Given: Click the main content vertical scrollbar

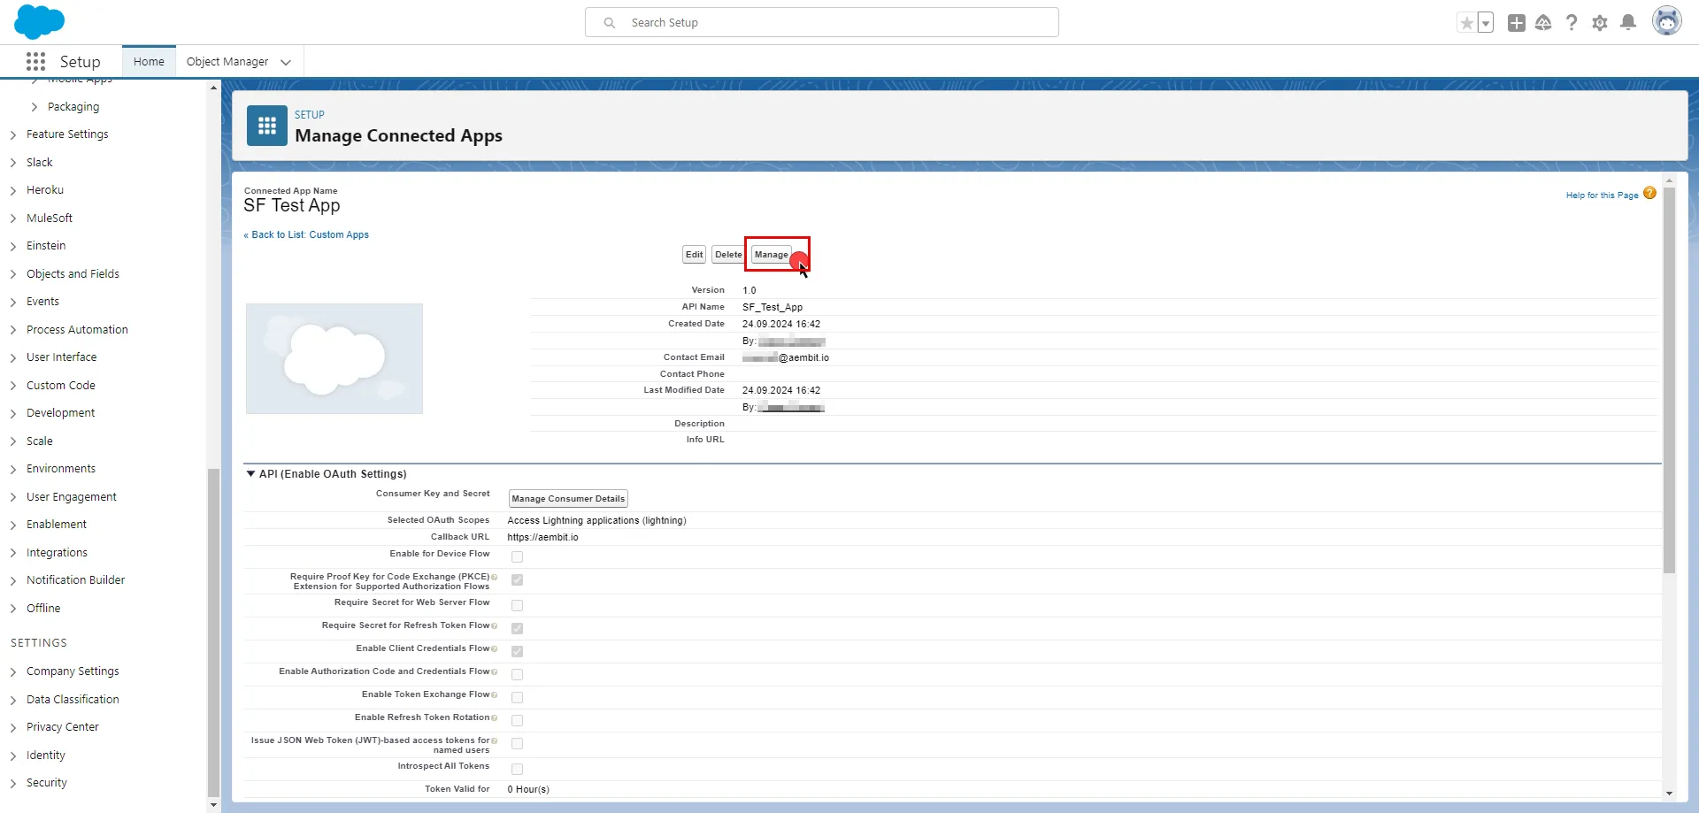Looking at the screenshot, I should pos(1669,380).
